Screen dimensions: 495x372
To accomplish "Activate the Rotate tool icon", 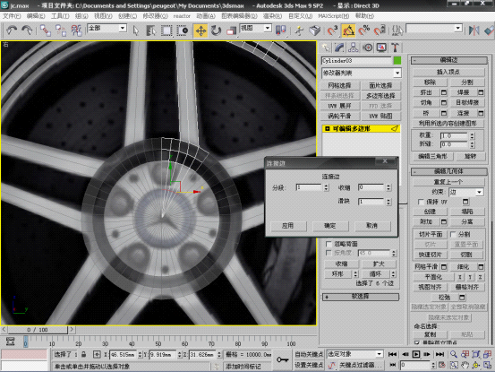I will coord(216,30).
